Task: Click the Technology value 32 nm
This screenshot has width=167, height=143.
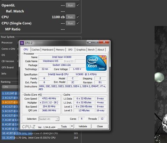Action: click(x=45, y=69)
